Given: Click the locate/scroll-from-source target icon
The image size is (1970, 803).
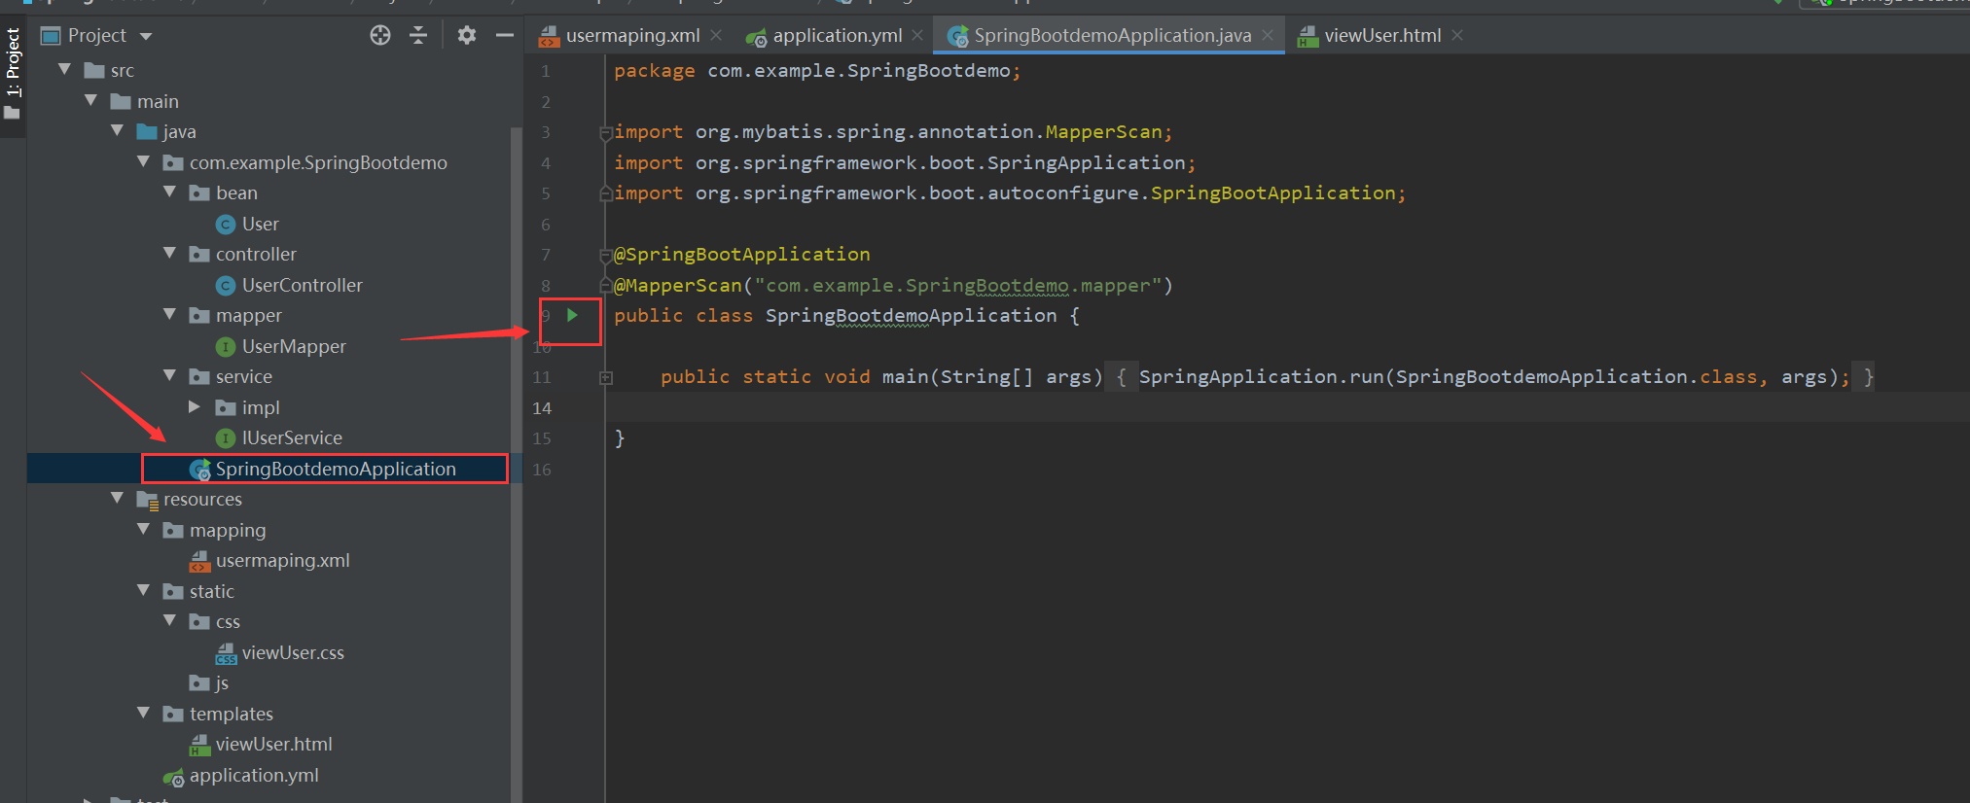Looking at the screenshot, I should 380,36.
